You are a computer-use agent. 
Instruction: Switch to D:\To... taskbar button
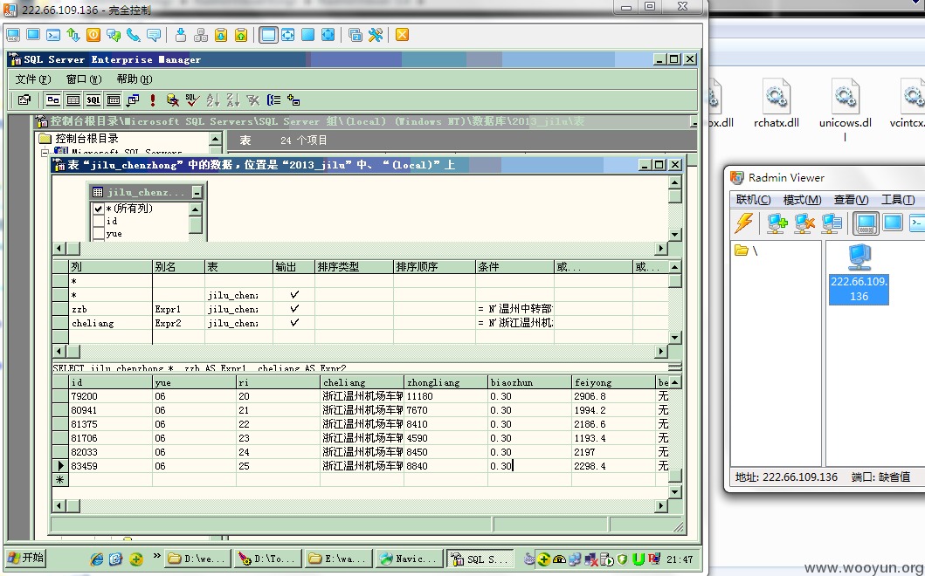click(x=267, y=559)
